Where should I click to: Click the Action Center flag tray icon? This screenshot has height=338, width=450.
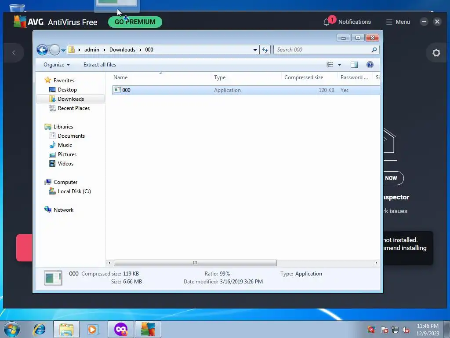coord(384,330)
